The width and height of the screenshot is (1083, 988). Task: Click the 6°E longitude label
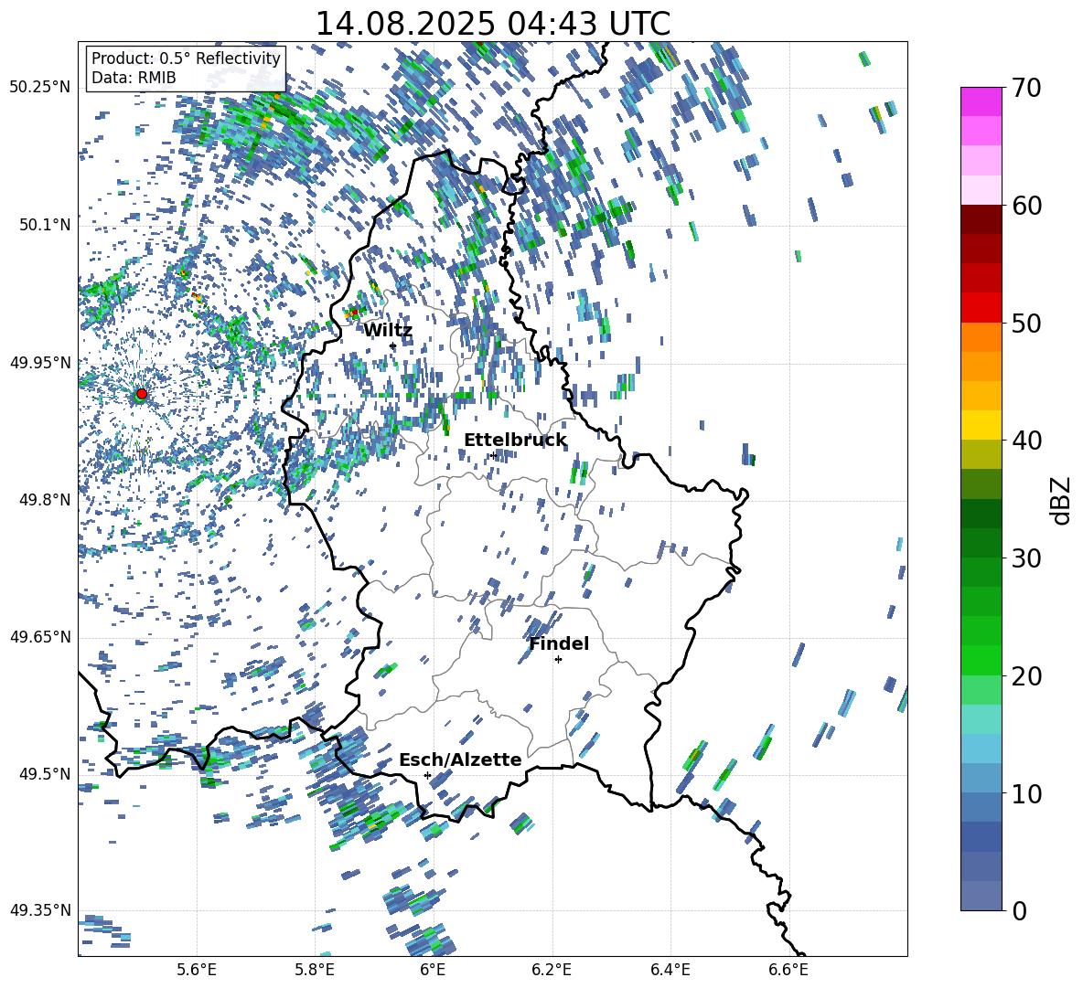pyautogui.click(x=433, y=970)
